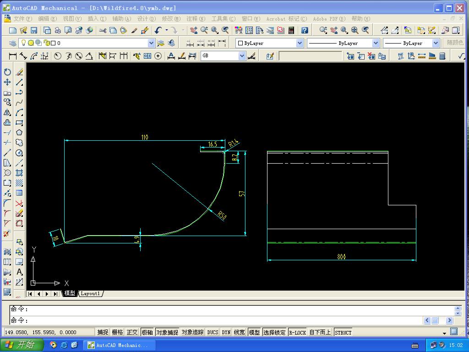Select the multiline Text 'A' tool
Image resolution: width=469 pixels, height=352 pixels.
[x=19, y=272]
